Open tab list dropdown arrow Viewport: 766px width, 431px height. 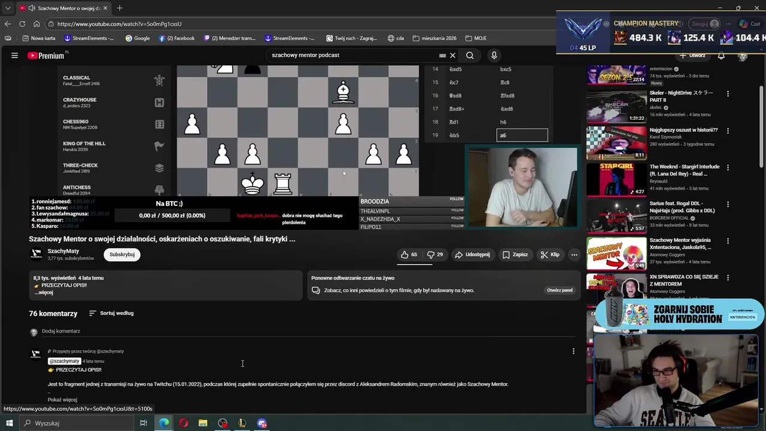8,8
